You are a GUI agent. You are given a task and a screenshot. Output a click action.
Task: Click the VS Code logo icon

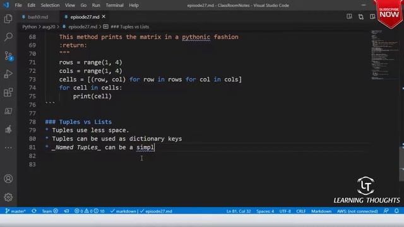[6, 5]
